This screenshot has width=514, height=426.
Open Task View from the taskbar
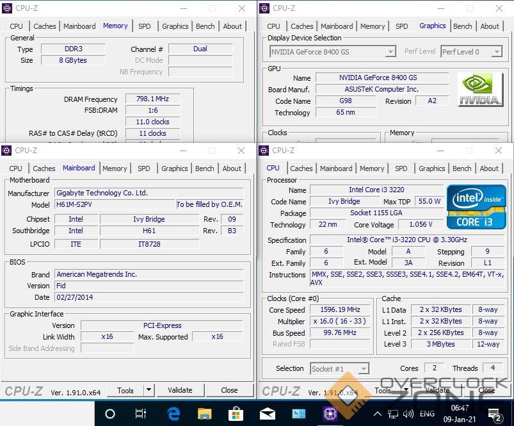(141, 414)
